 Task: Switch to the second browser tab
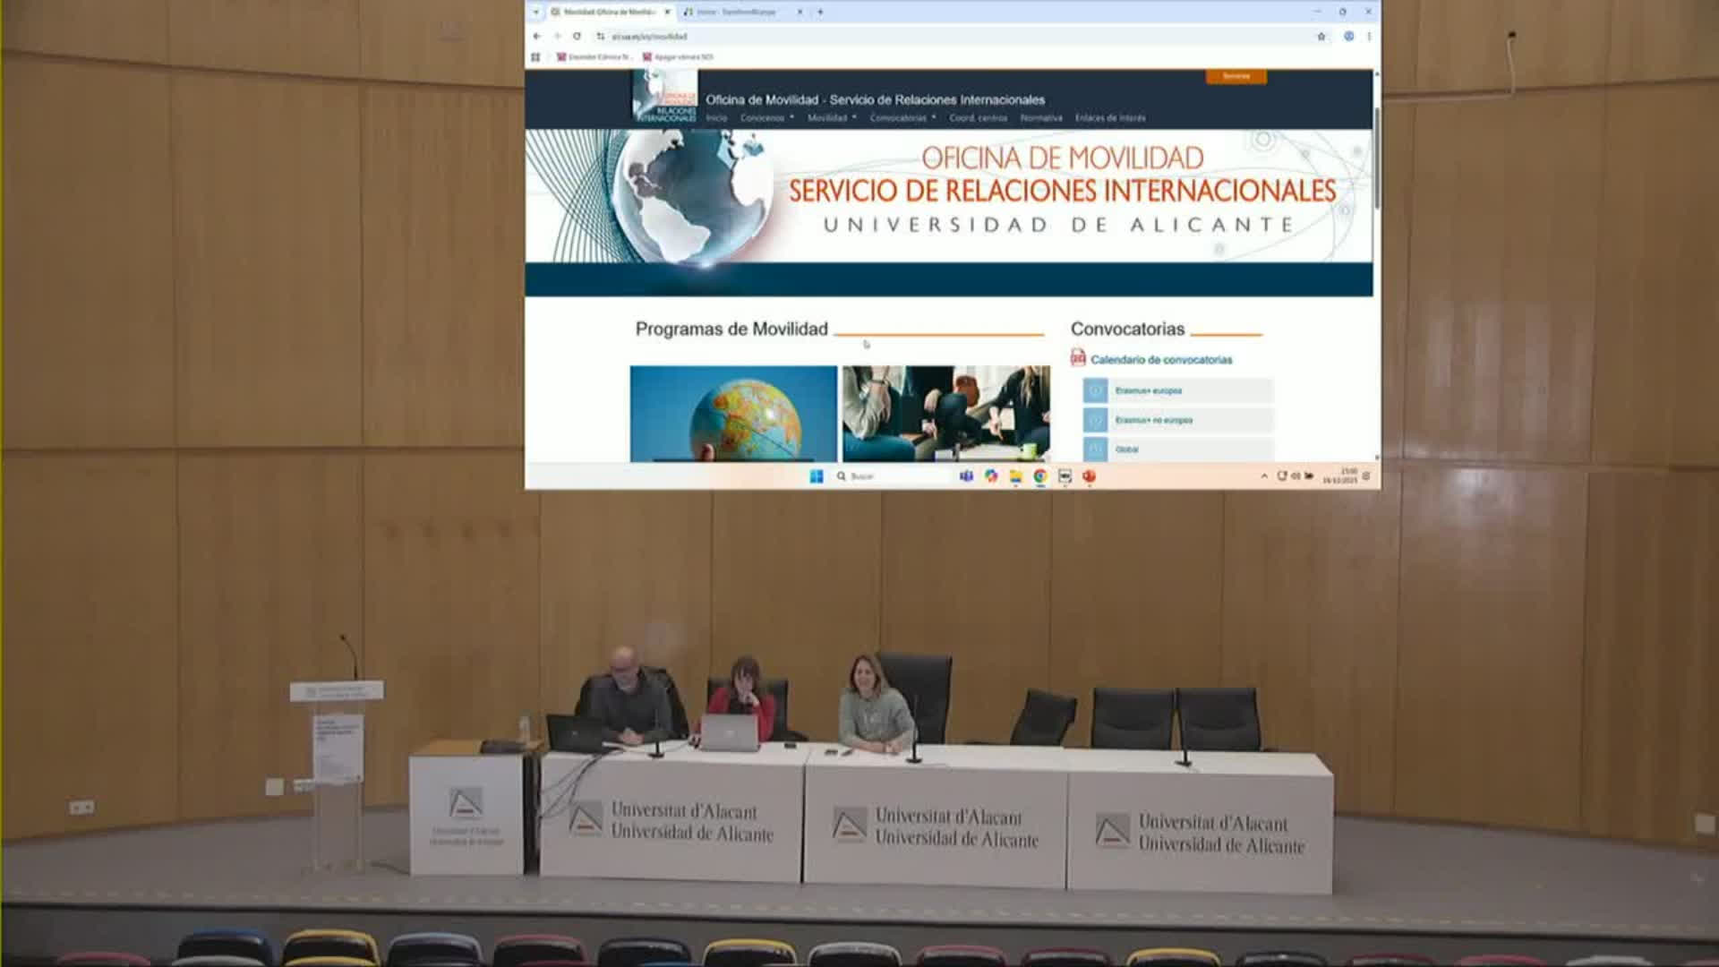[743, 12]
